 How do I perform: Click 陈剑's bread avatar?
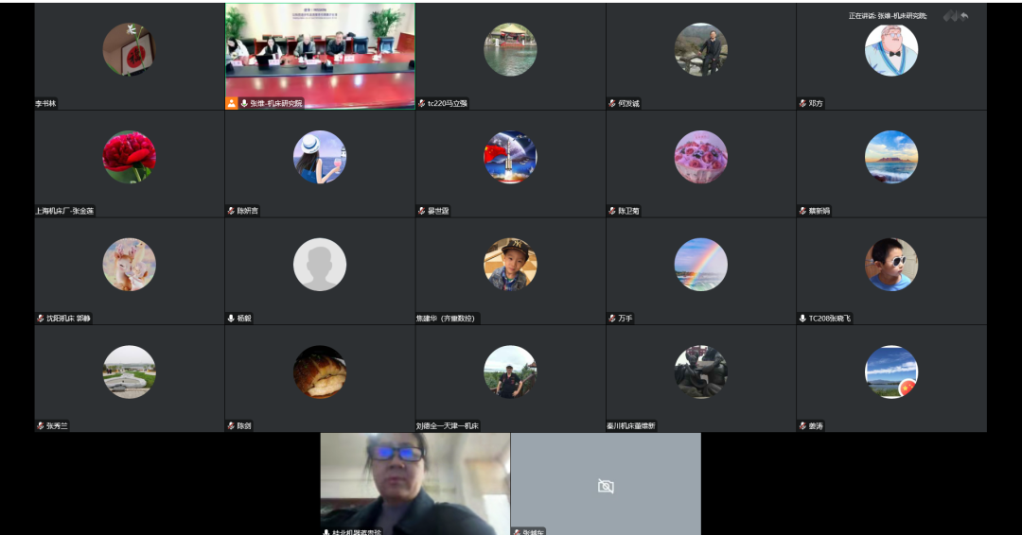click(x=320, y=371)
